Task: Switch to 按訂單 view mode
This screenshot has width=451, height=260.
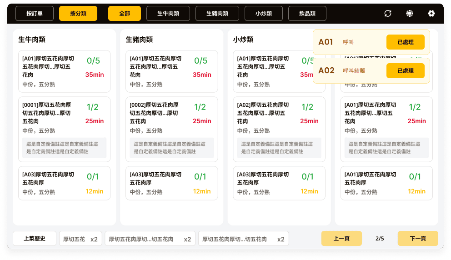Action: [35, 14]
